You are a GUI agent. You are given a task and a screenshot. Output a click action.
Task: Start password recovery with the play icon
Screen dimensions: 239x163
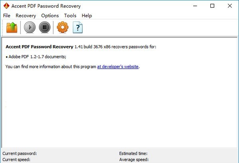point(30,28)
